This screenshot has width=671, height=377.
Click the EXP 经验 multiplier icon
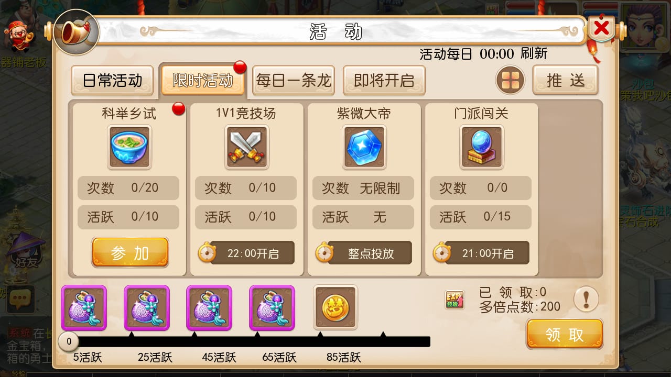pyautogui.click(x=454, y=300)
